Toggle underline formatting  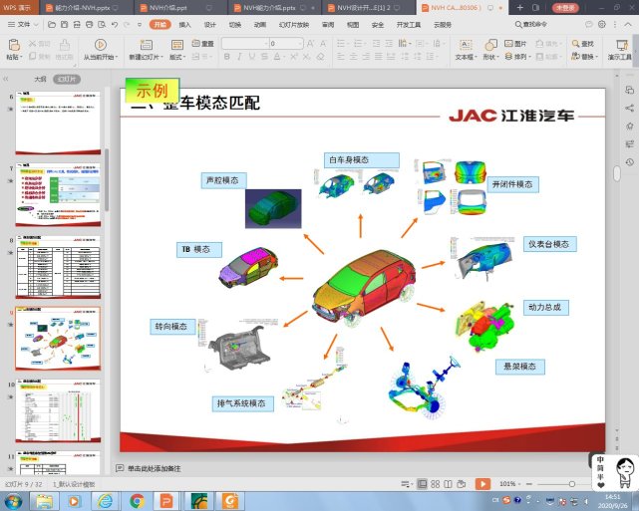coord(251,57)
